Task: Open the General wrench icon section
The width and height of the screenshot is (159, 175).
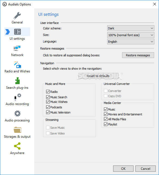Action: [x=17, y=16]
